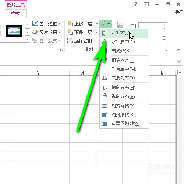
Task: Increase picture height with stepper up
Action: (x=164, y=25)
